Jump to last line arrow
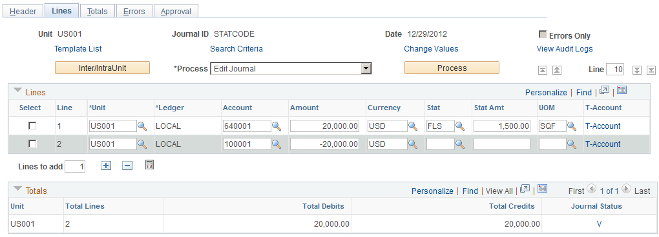659x237 pixels. coord(651,70)
